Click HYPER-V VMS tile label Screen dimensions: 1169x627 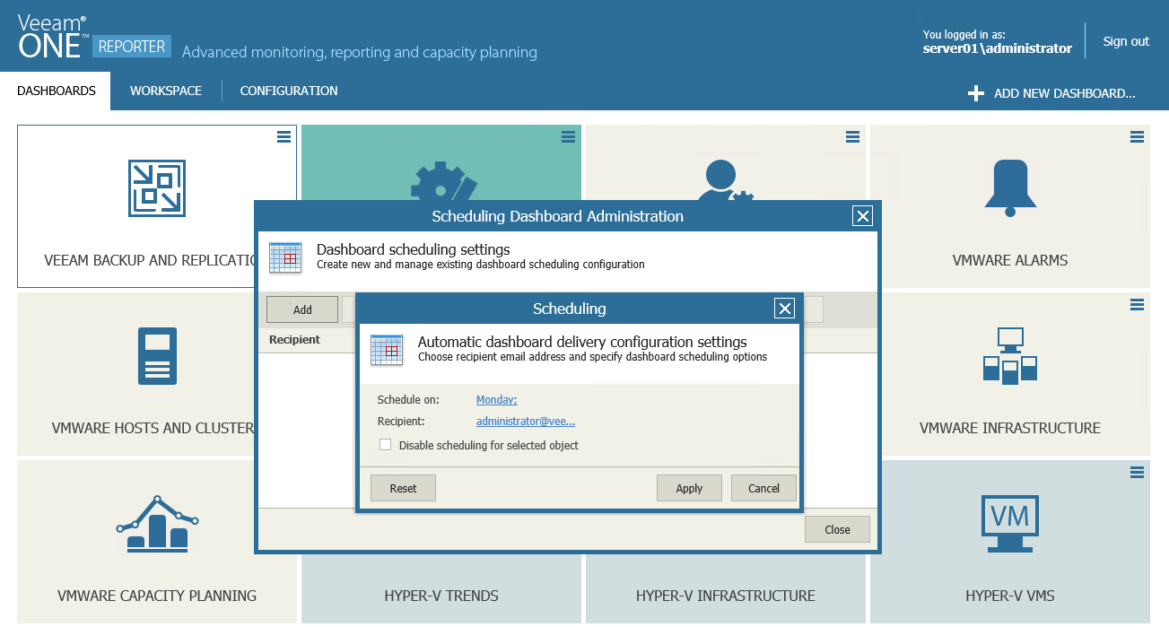(x=1010, y=596)
